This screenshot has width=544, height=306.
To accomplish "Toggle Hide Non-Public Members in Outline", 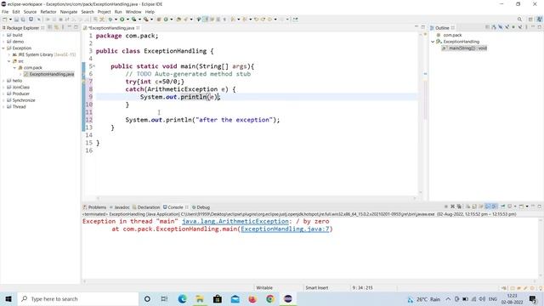I will pyautogui.click(x=513, y=27).
